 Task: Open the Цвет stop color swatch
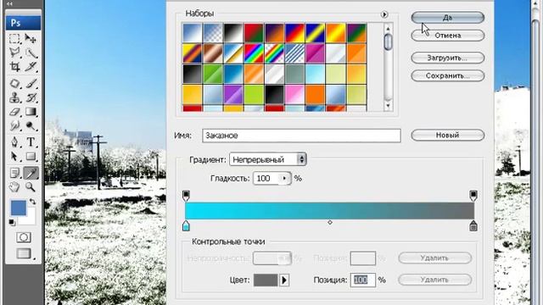[266, 280]
